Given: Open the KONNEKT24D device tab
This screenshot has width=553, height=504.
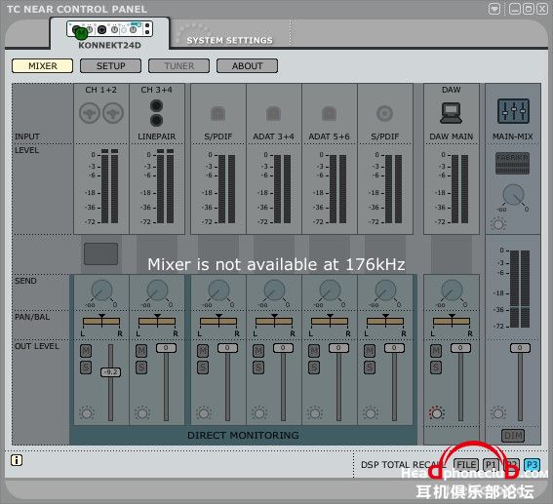Looking at the screenshot, I should click(x=109, y=34).
